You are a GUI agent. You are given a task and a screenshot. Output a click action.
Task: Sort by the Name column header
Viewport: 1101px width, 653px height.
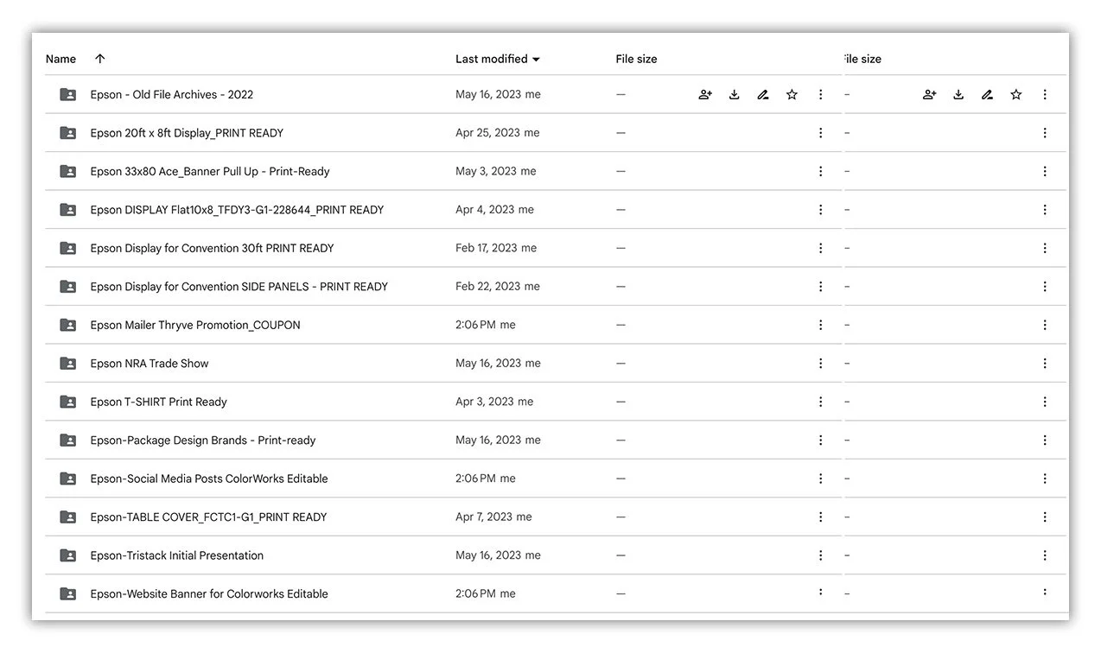[60, 59]
